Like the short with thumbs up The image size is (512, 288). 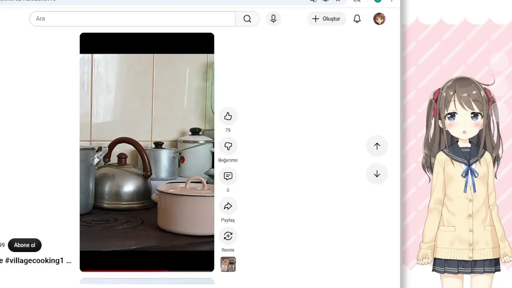pyautogui.click(x=228, y=116)
